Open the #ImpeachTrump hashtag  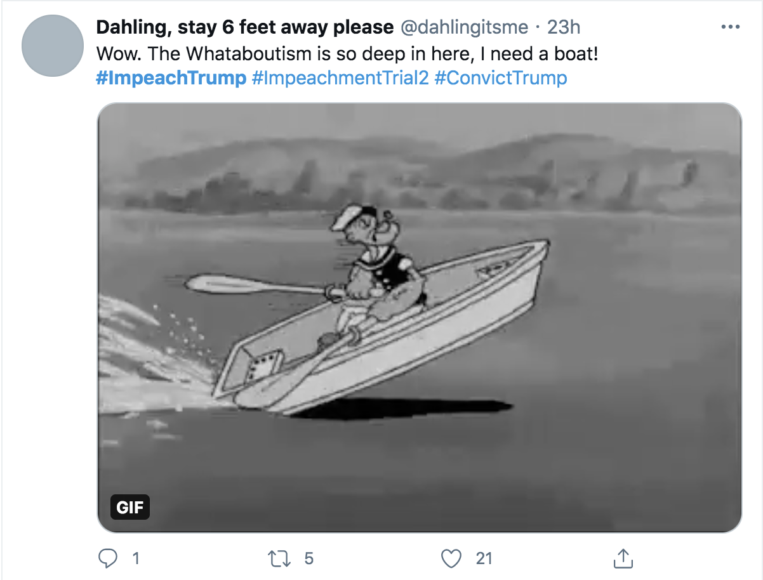click(171, 78)
